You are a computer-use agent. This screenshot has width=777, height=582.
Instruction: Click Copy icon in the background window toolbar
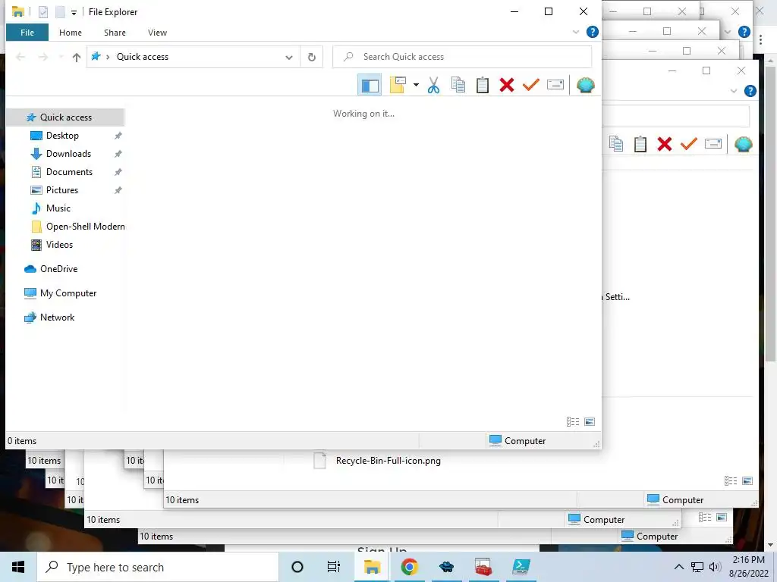pyautogui.click(x=616, y=144)
